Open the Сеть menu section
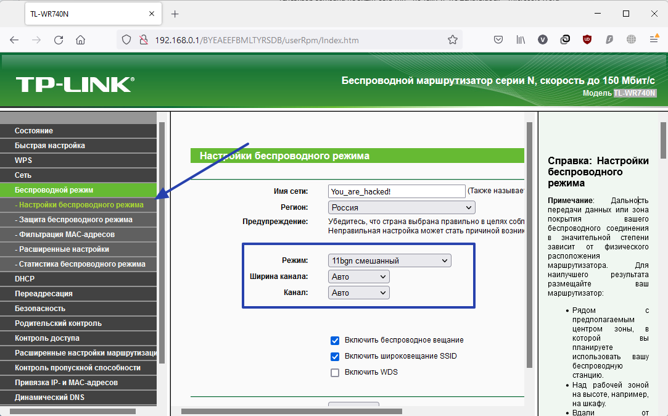 (78, 175)
